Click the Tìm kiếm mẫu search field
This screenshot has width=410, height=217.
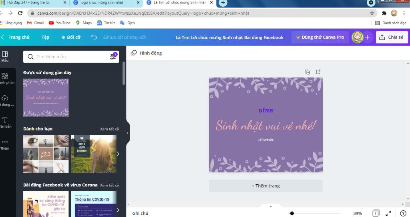(x=71, y=57)
